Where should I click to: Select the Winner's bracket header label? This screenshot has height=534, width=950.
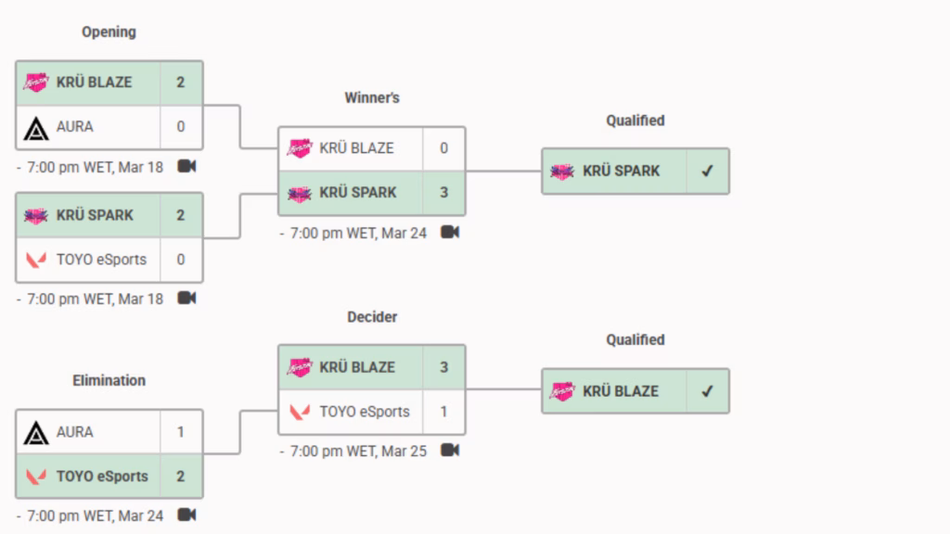[x=372, y=96]
